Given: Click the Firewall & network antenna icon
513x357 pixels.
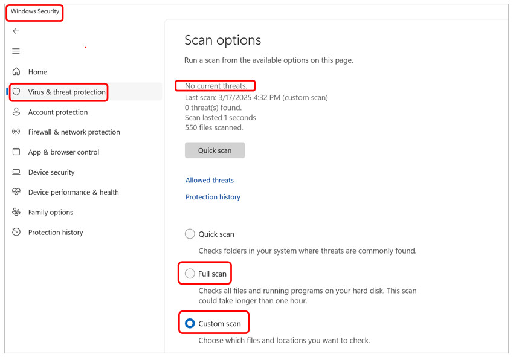Looking at the screenshot, I should pyautogui.click(x=16, y=132).
